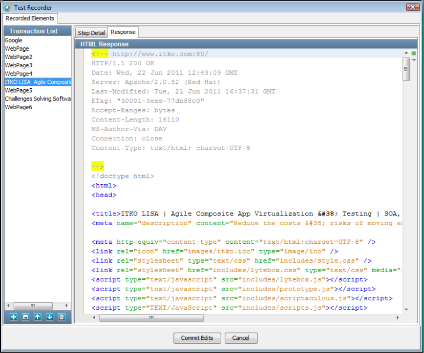Click the Cancel button

241,338
